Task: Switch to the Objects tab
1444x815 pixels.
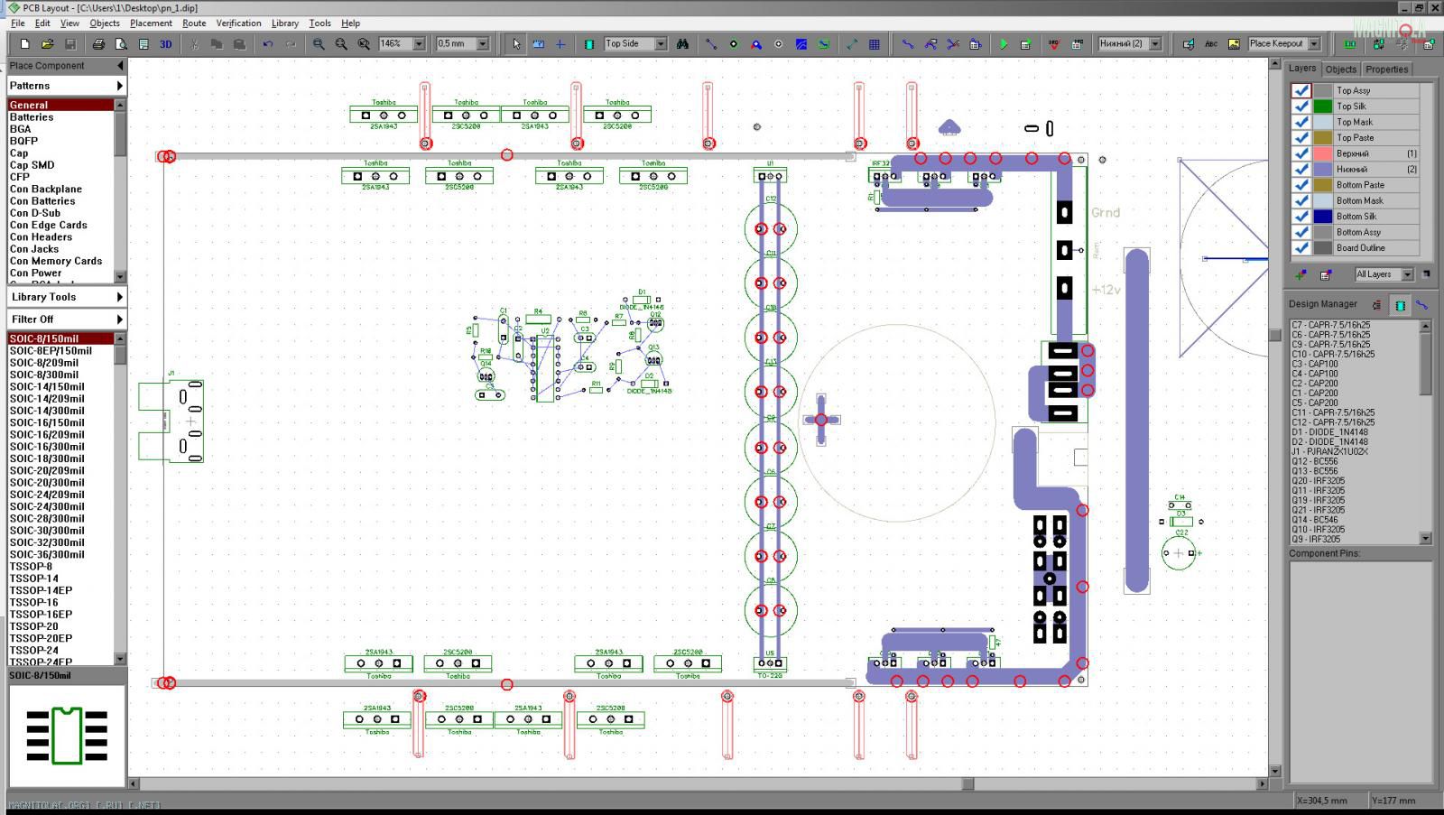Action: coord(1340,69)
